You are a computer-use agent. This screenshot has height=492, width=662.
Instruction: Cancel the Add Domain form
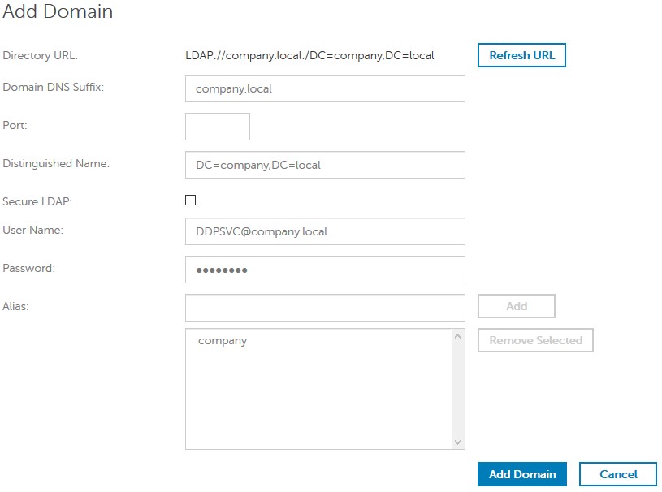(x=618, y=474)
